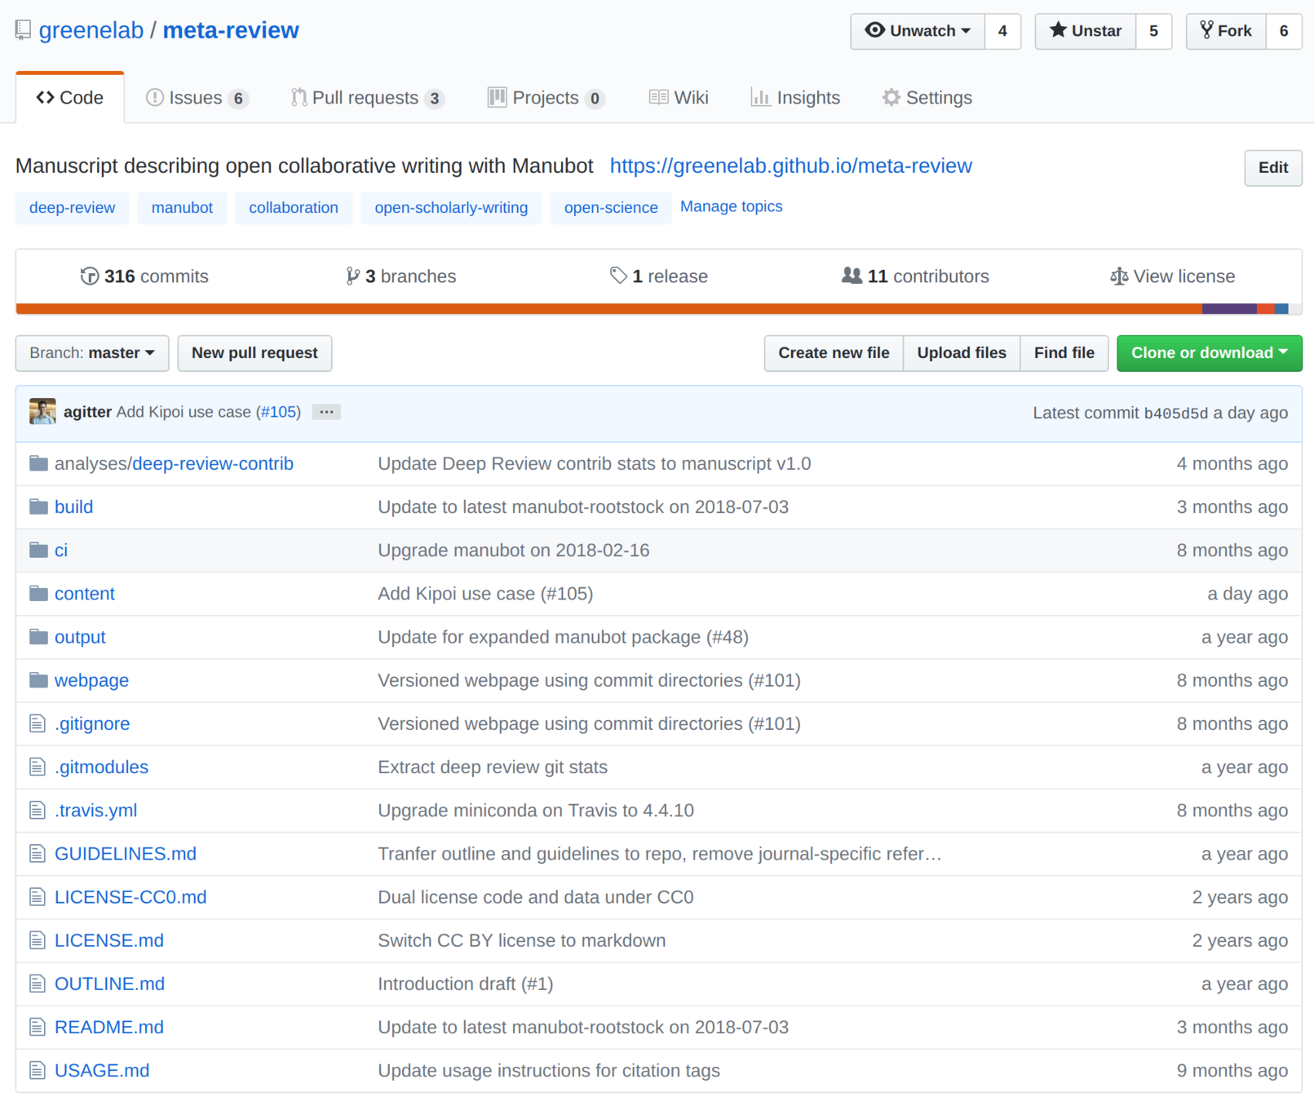The height and width of the screenshot is (1101, 1314).
Task: Click the .gitignore file icon
Action: click(x=38, y=723)
